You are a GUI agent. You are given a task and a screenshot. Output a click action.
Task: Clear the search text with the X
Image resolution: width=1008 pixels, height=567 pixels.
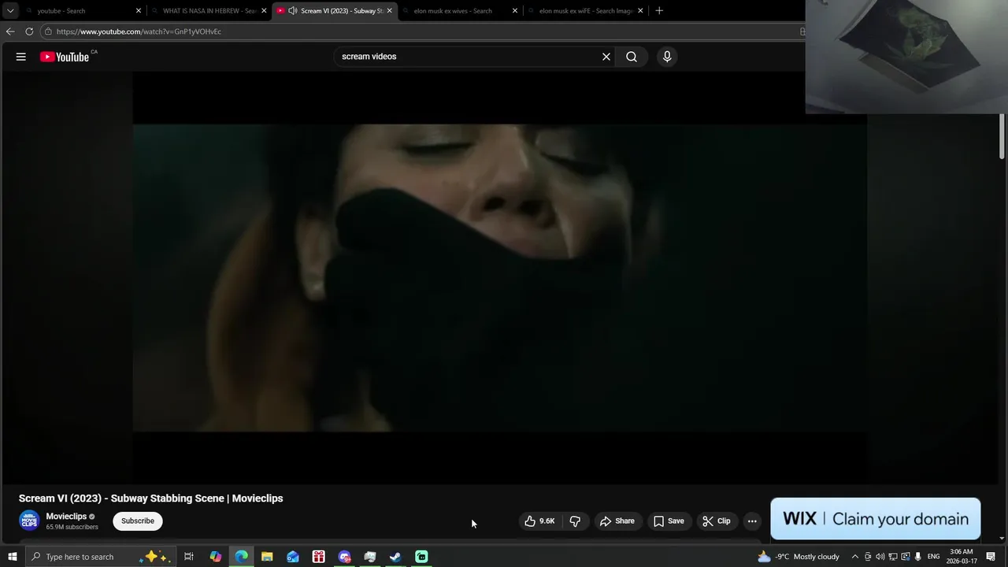coord(606,57)
